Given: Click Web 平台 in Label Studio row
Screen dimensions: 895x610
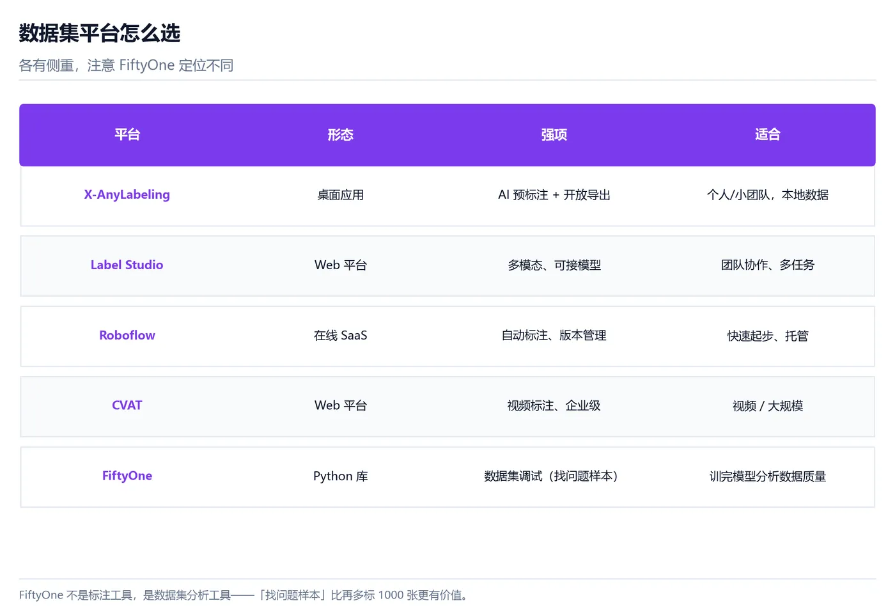Looking at the screenshot, I should click(341, 265).
